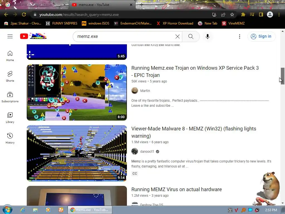
Task: Click the Martin channel avatar
Action: pos(135,91)
